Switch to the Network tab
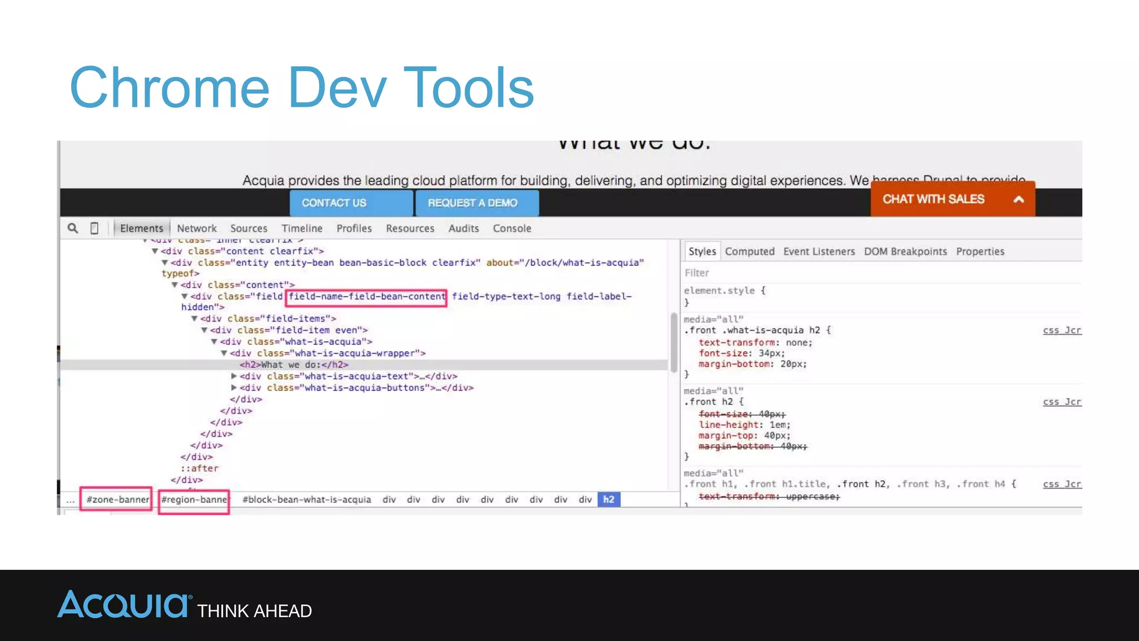 tap(197, 228)
